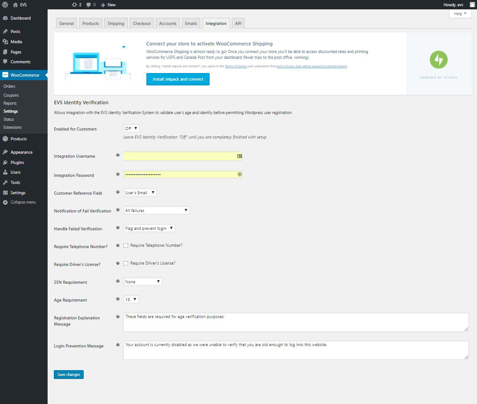Open the updates icon showing 2
The width and height of the screenshot is (477, 404).
point(74,4)
